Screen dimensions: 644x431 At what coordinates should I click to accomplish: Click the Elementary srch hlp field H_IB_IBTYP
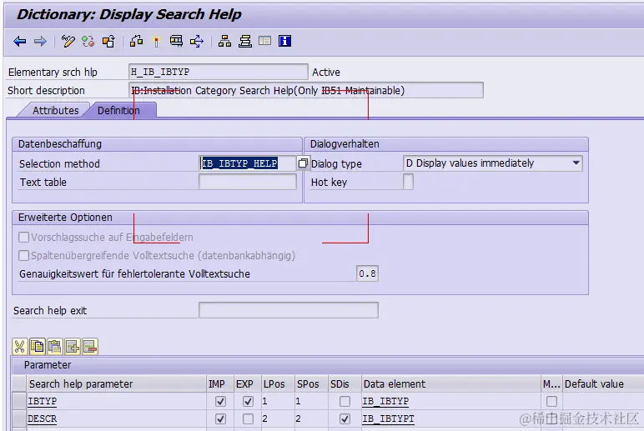(x=218, y=72)
